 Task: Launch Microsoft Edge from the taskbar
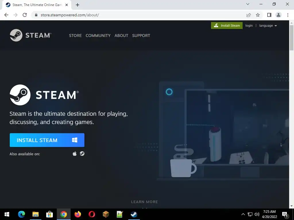tap(21, 214)
